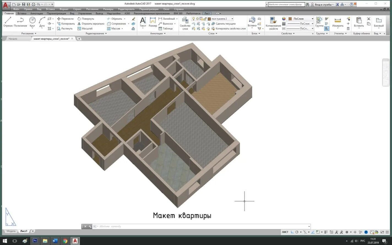Click the Обрезать trim tool
Screen dimensions: 392x245
click(115, 19)
